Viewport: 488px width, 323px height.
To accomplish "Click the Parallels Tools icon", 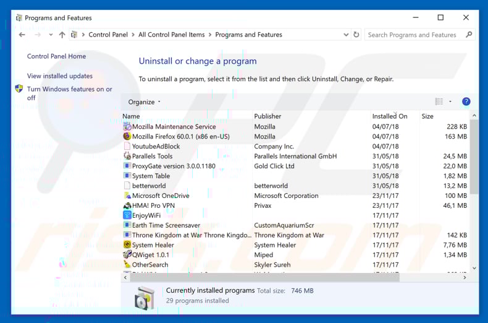I will [127, 156].
